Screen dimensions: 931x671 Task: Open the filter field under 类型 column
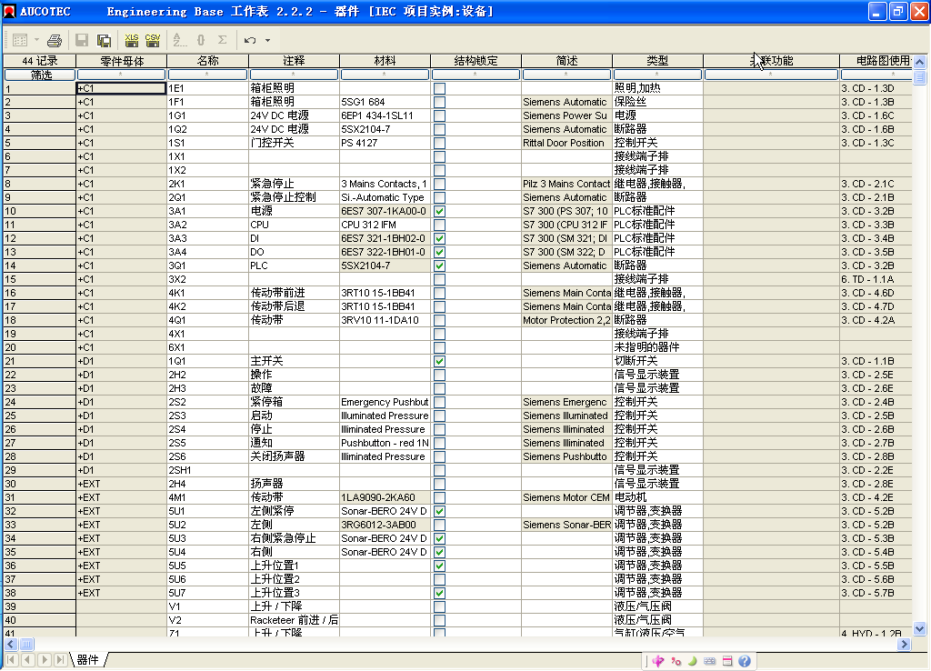pyautogui.click(x=657, y=75)
